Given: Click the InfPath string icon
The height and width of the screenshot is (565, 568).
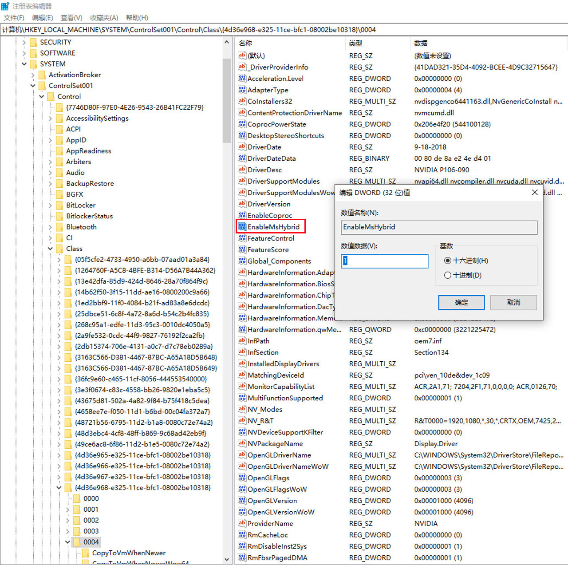Looking at the screenshot, I should coord(242,341).
